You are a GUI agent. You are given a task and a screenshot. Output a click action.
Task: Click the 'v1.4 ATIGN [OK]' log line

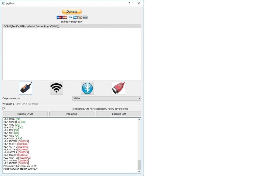click(12, 119)
